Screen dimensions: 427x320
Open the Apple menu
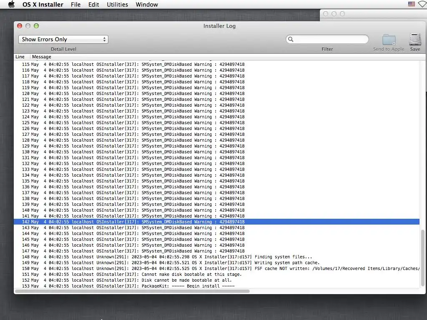[11, 4]
